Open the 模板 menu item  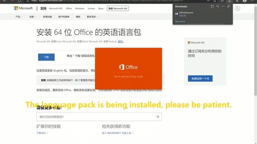[78, 17]
